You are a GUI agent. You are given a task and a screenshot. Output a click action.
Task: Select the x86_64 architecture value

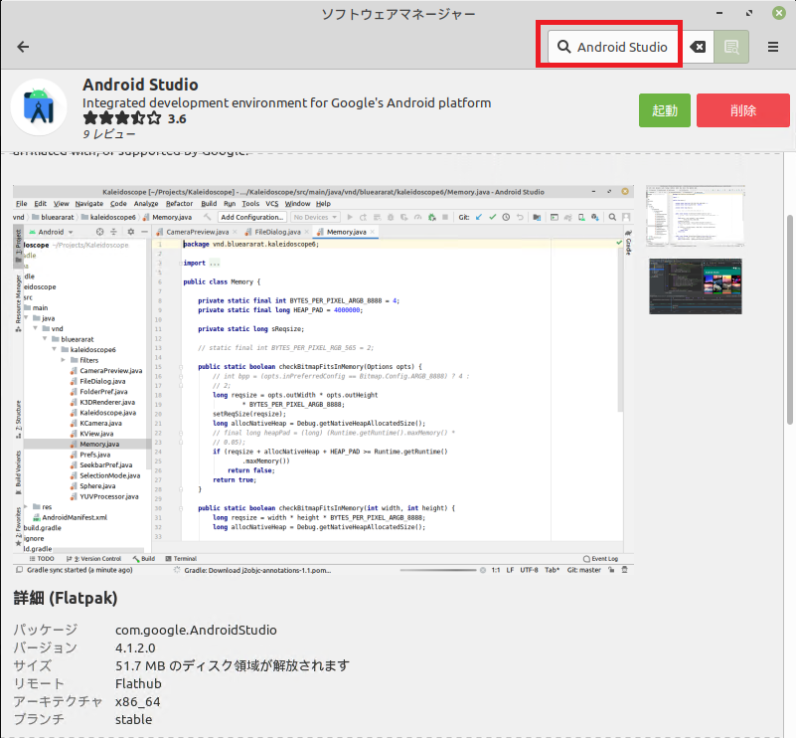pyautogui.click(x=137, y=702)
